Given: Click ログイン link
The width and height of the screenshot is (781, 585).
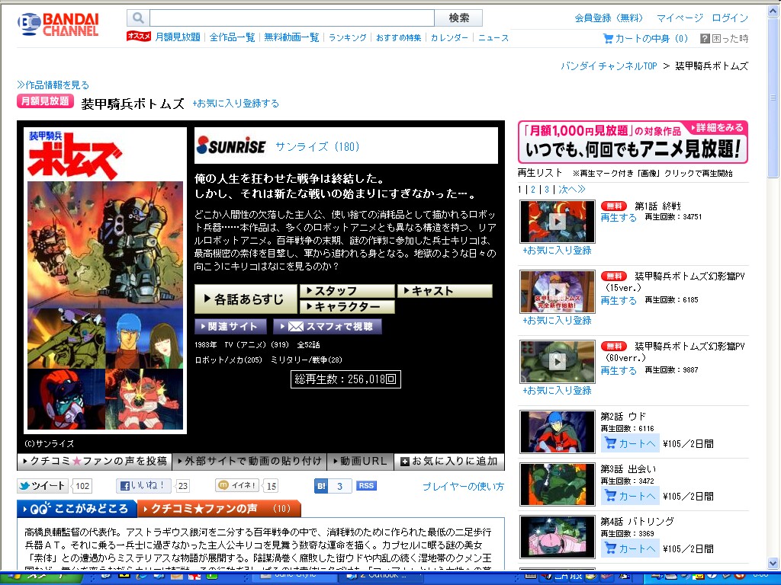Looking at the screenshot, I should click(x=730, y=18).
